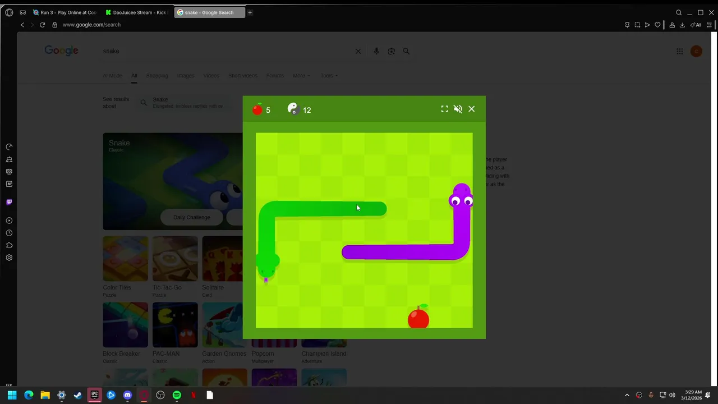The width and height of the screenshot is (718, 404).
Task: Expand the More filters dropdown
Action: coord(301,76)
